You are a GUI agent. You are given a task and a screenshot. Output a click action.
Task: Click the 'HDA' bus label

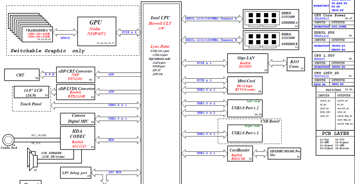pos(111,140)
